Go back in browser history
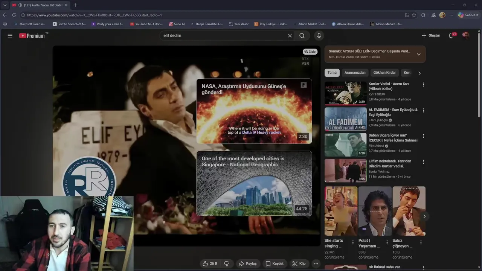 pyautogui.click(x=5, y=15)
